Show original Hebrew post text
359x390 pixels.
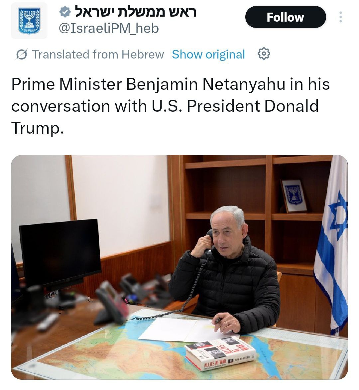click(208, 55)
